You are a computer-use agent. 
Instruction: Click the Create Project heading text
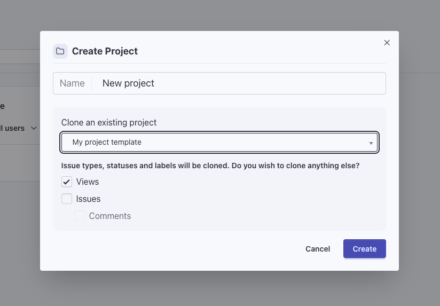105,51
